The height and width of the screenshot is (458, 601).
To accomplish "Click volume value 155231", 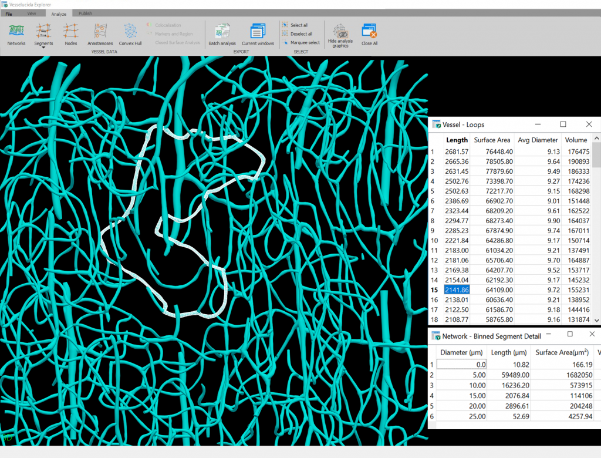I will pyautogui.click(x=578, y=290).
